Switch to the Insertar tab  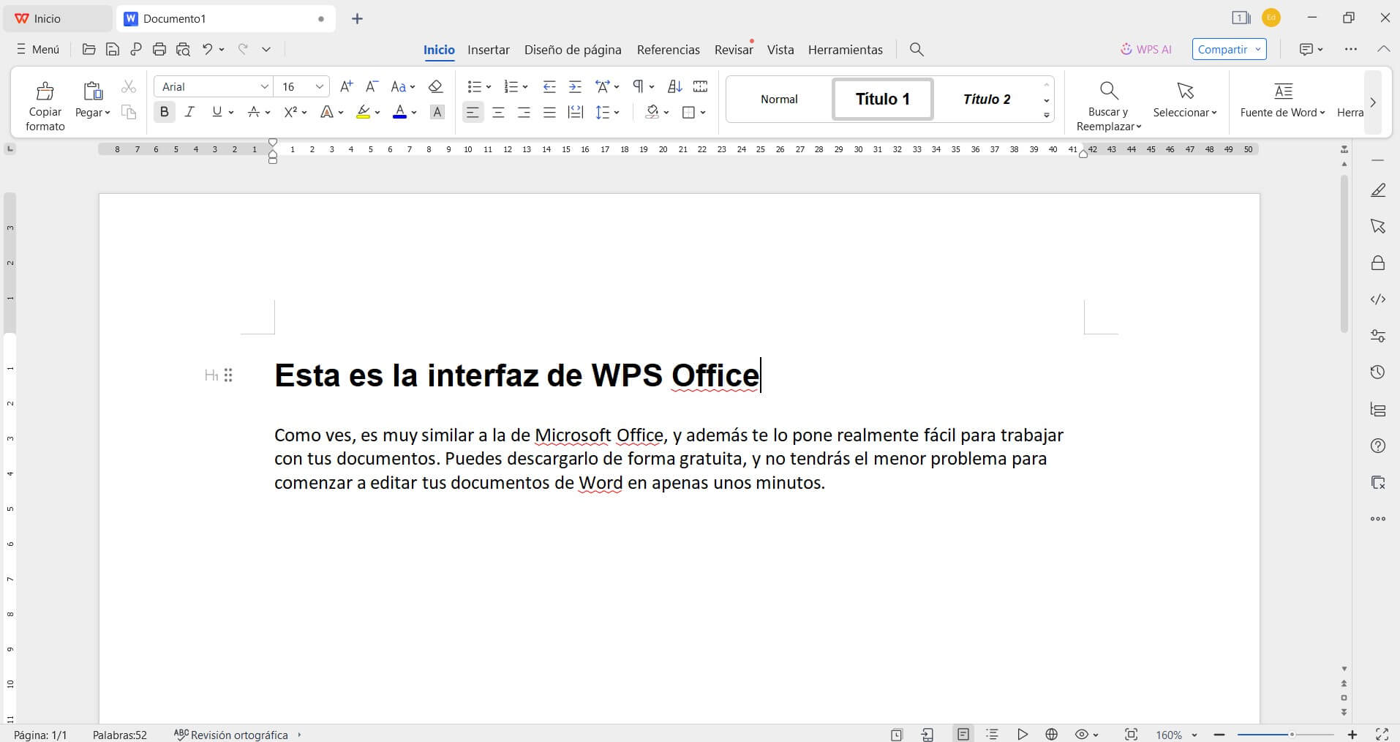tap(488, 50)
